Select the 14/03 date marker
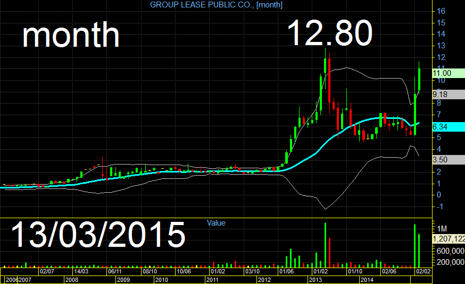 tap(81, 271)
